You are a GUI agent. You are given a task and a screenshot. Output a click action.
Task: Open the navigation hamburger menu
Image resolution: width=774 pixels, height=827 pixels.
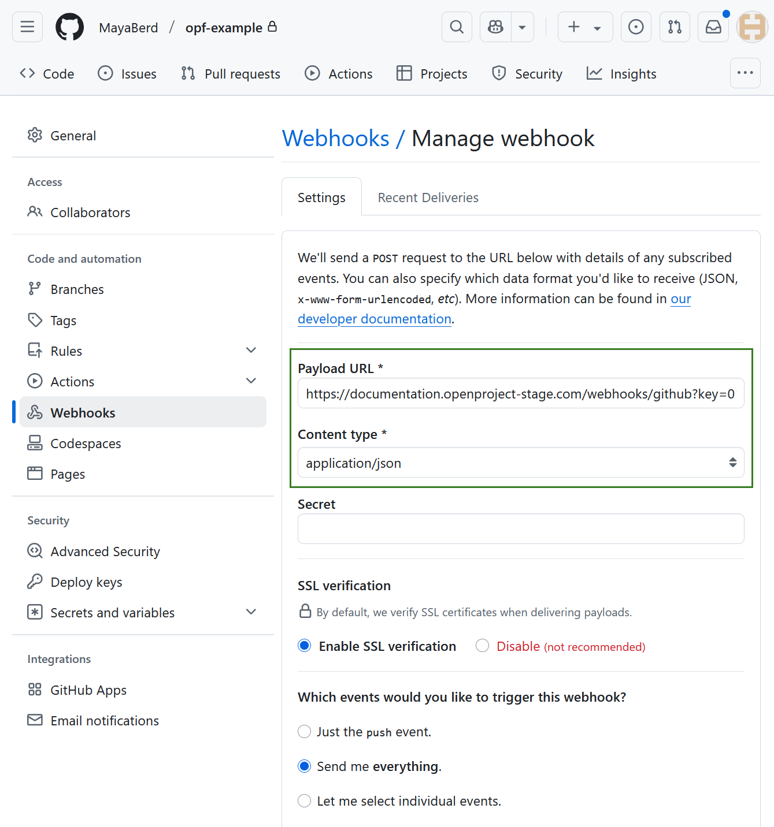[x=27, y=27]
